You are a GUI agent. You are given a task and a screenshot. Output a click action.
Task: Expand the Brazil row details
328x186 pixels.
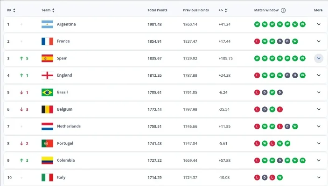coord(319,93)
